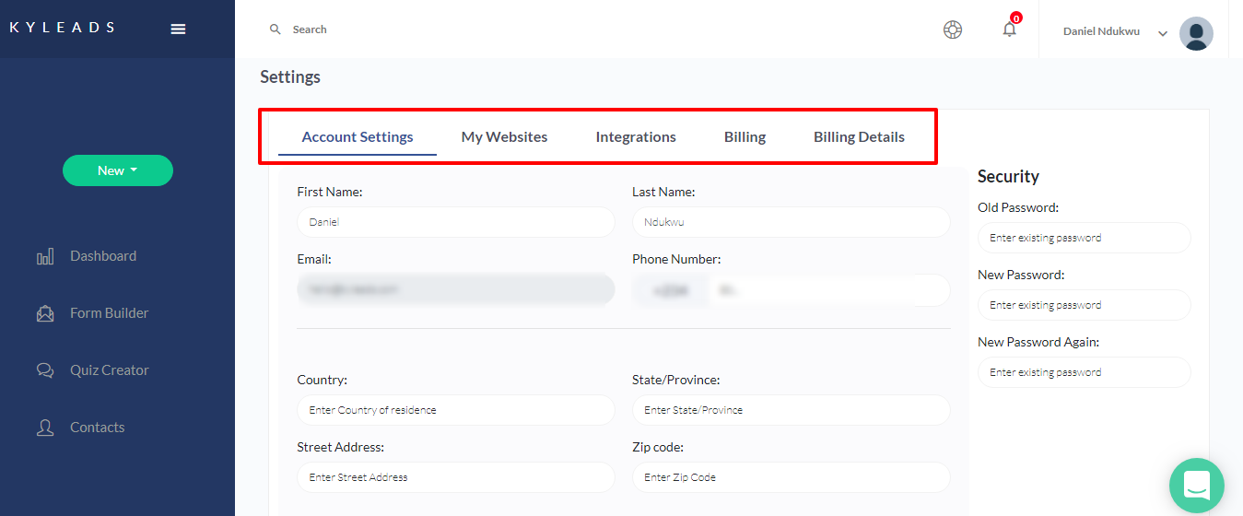This screenshot has height=516, width=1243.
Task: Click the Contacts person icon
Action: click(x=45, y=428)
